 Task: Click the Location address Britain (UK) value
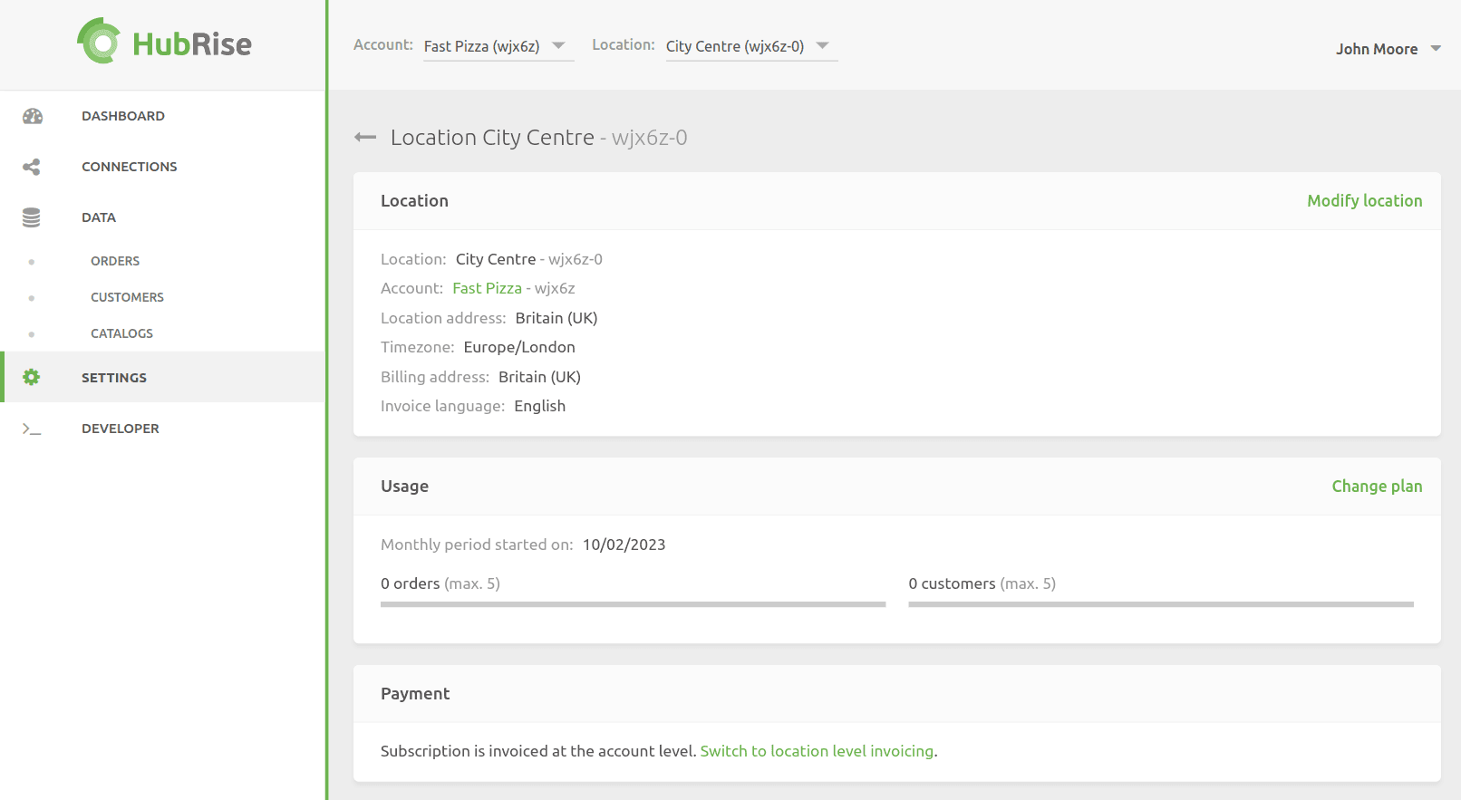(556, 318)
